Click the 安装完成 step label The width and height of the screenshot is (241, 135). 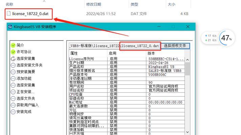click(x=24, y=112)
